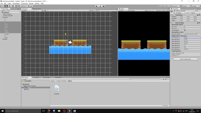Click the Add Component button
The height and width of the screenshot is (113, 201).
(185, 59)
